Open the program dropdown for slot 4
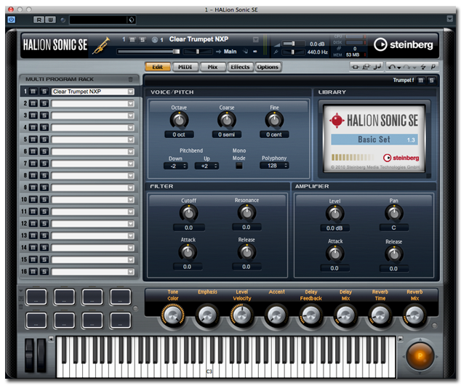 tap(131, 128)
